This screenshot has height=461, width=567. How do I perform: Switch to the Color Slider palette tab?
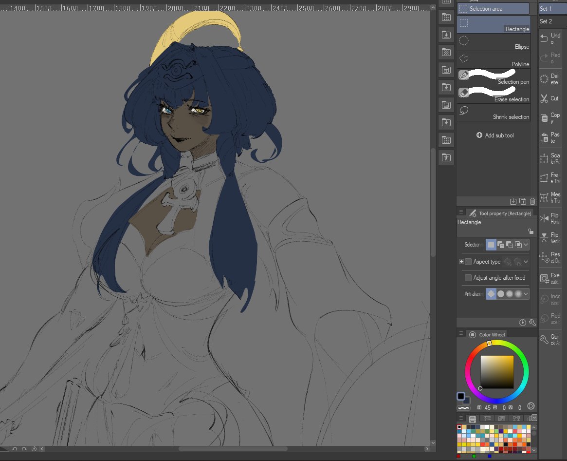(x=487, y=419)
